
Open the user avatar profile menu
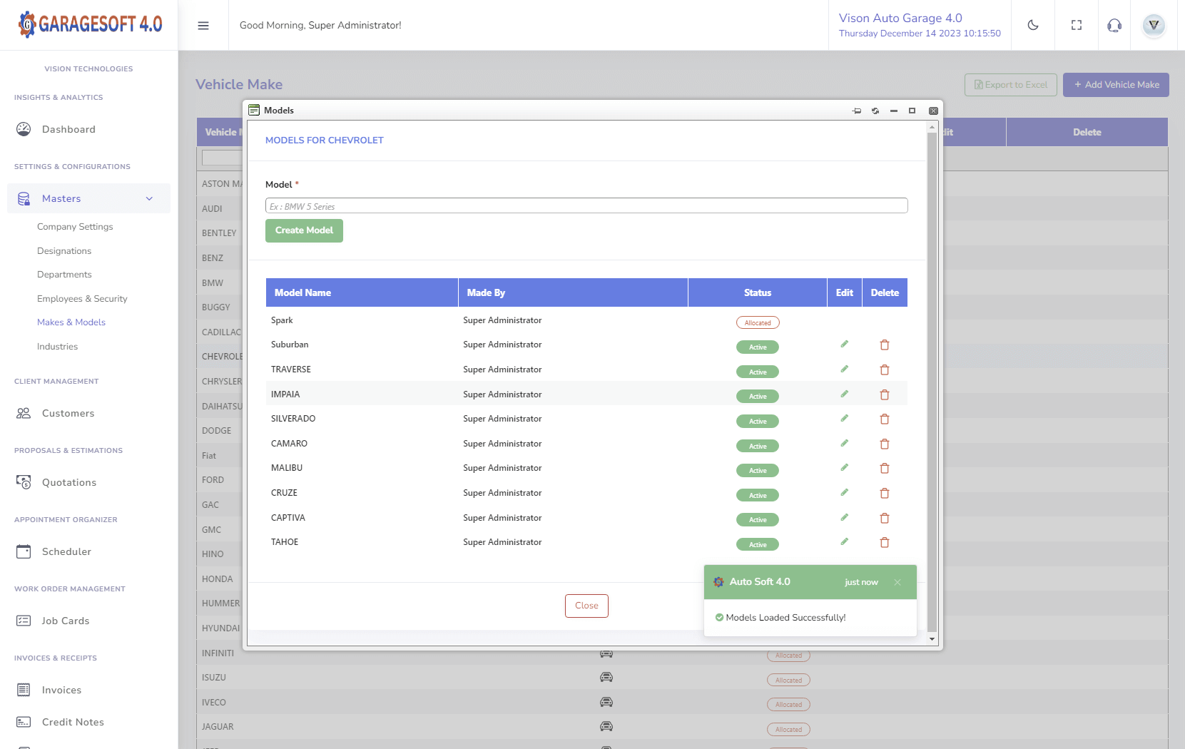(x=1154, y=25)
